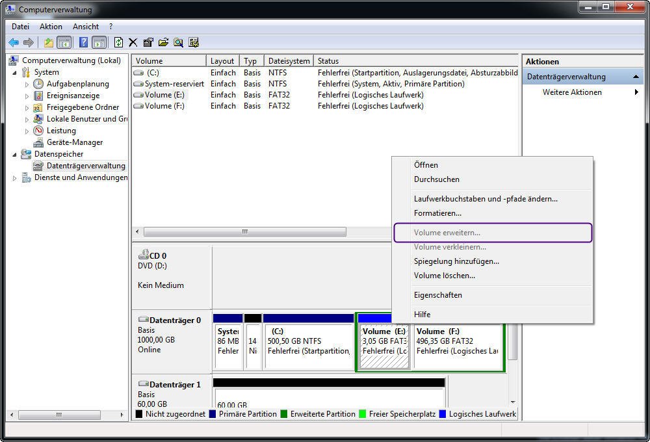Open Geräte-Manager in the tree

tap(75, 142)
